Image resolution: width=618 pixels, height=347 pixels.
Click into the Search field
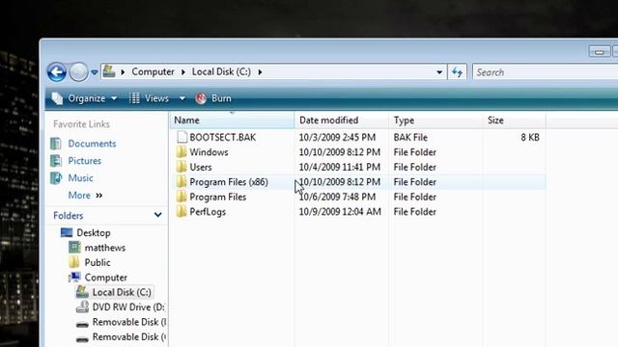pyautogui.click(x=546, y=72)
